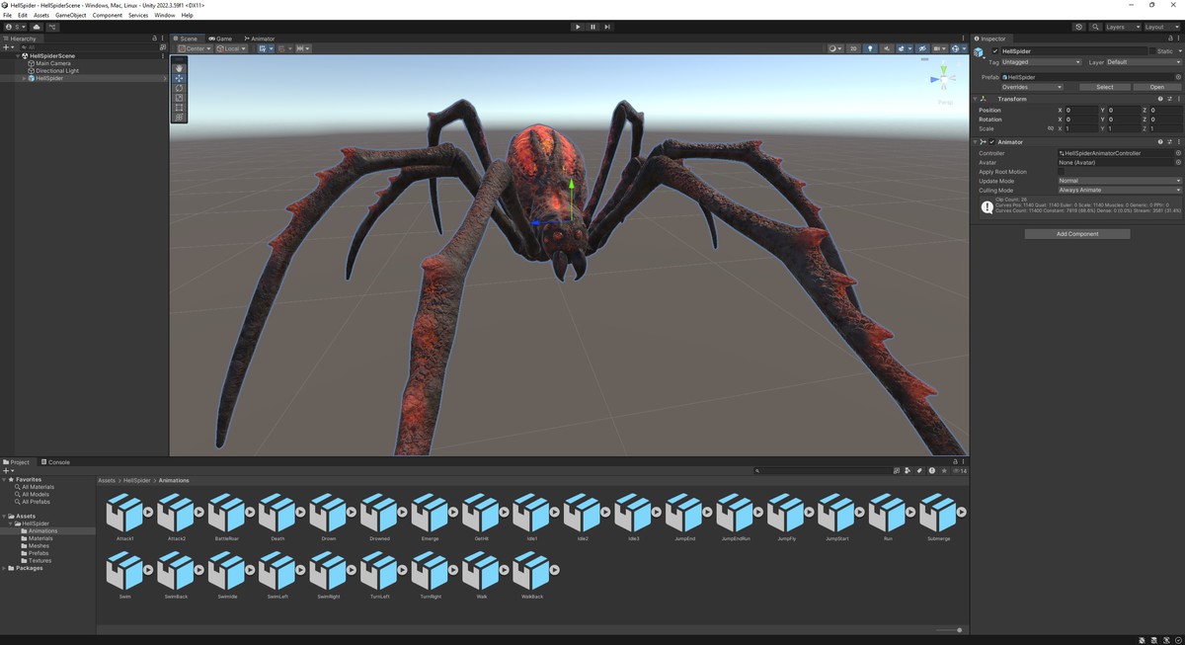Image resolution: width=1185 pixels, height=645 pixels.
Task: Select the Scale tool
Action: coord(179,98)
